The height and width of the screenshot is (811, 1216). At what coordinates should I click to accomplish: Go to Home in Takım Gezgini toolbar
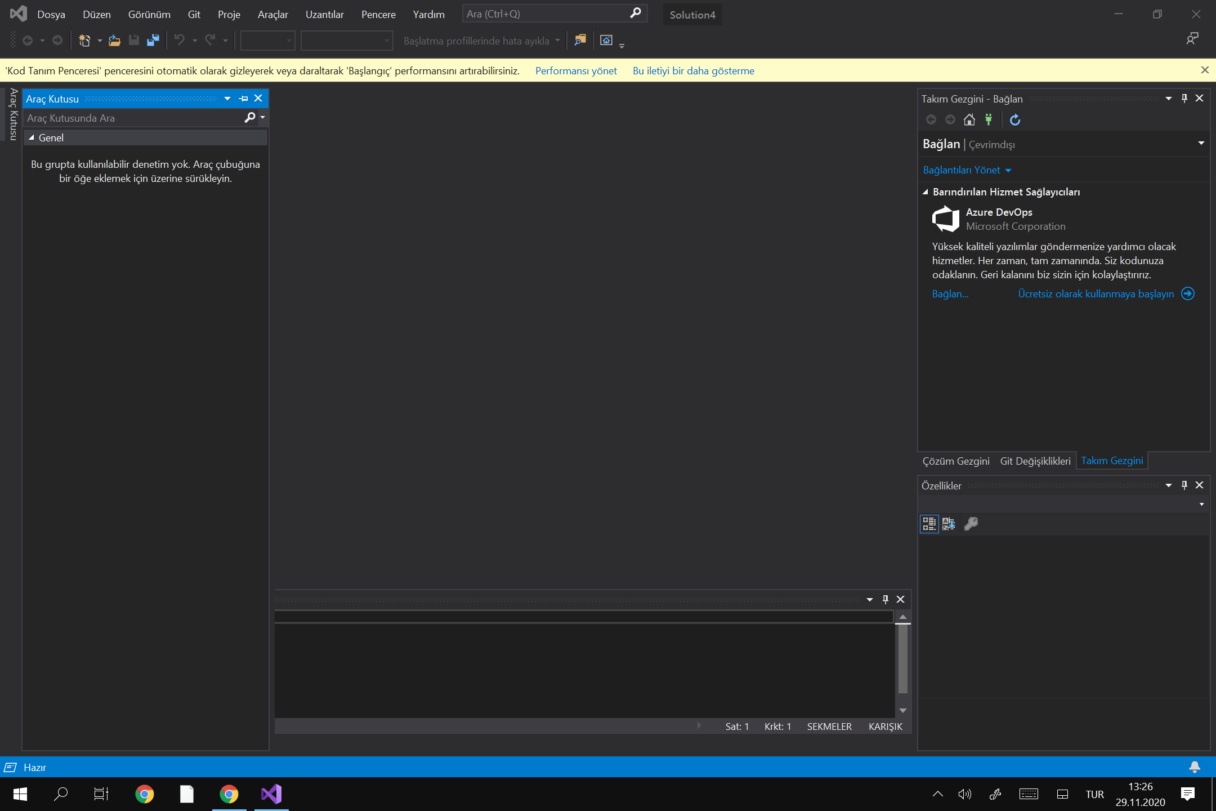pyautogui.click(x=969, y=119)
